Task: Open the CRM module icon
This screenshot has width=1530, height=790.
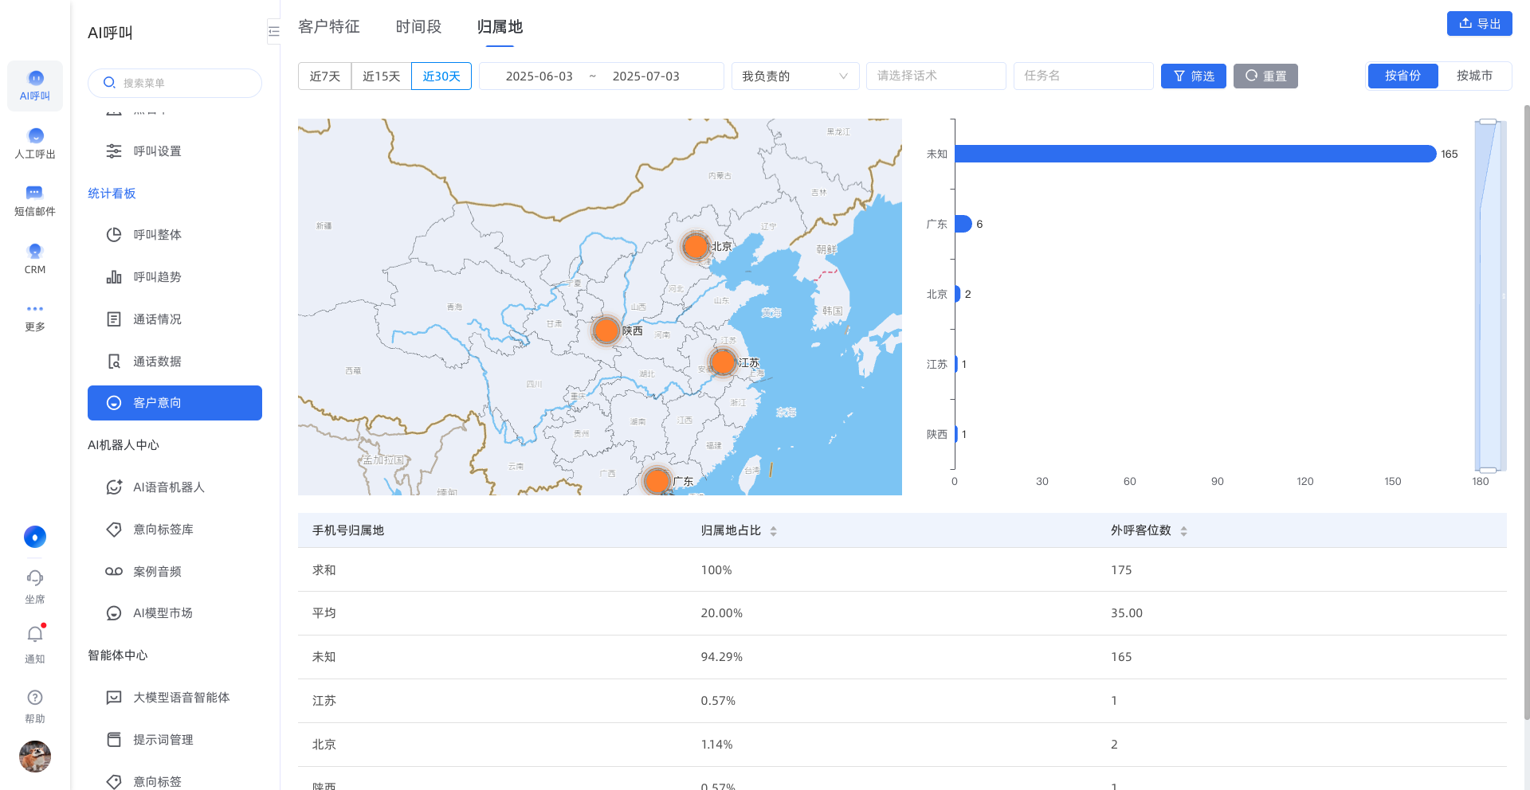Action: [35, 252]
